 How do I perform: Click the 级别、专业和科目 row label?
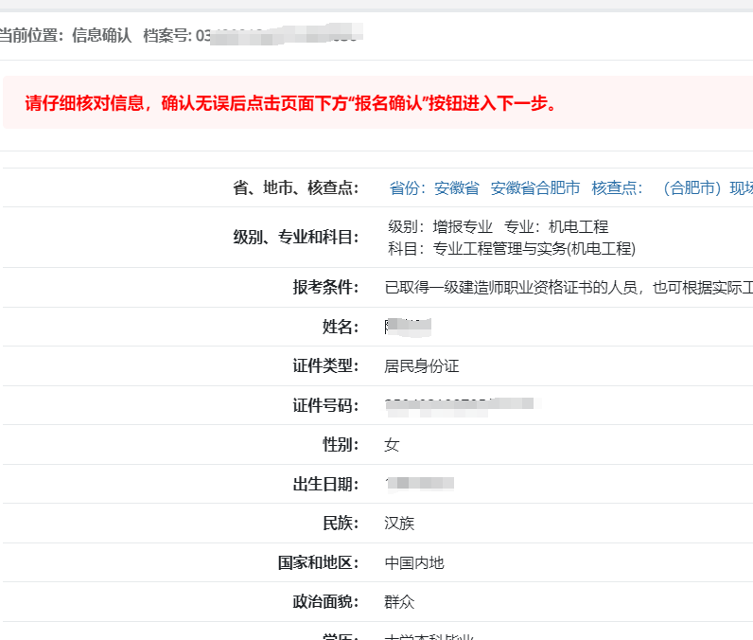[x=296, y=238]
